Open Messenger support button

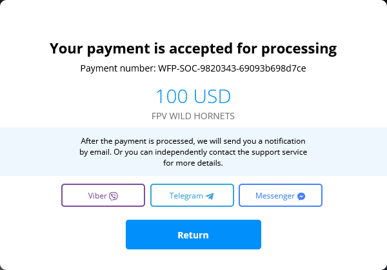coord(280,195)
